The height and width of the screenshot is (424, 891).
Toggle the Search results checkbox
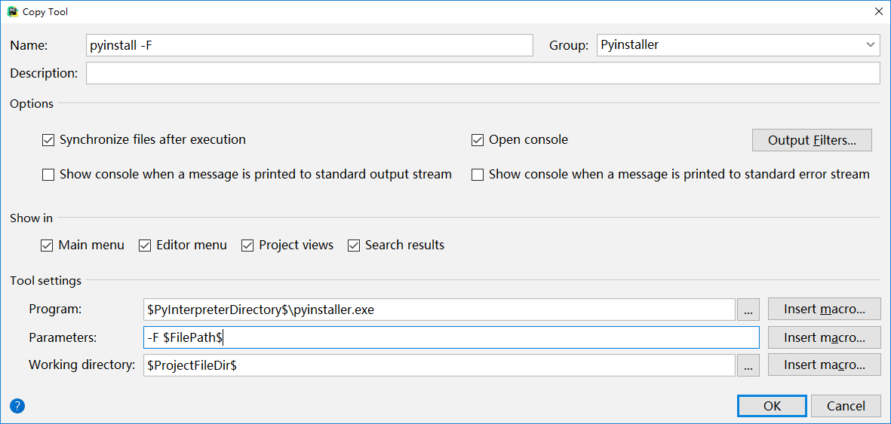[x=354, y=246]
